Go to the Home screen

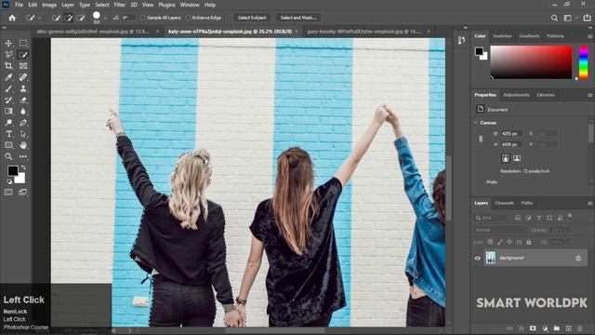(12, 18)
